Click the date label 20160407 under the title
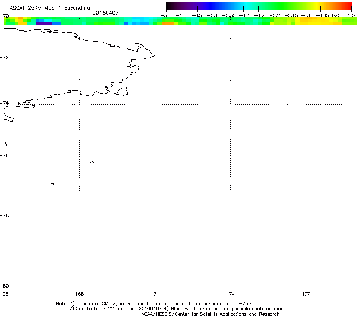 [x=106, y=13]
